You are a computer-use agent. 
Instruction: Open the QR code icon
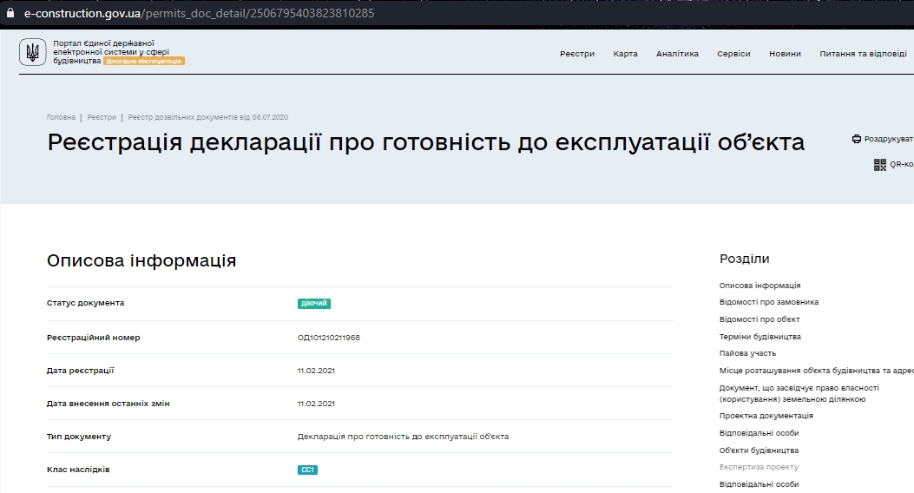tap(879, 165)
